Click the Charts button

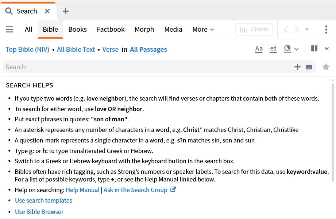click(x=254, y=29)
